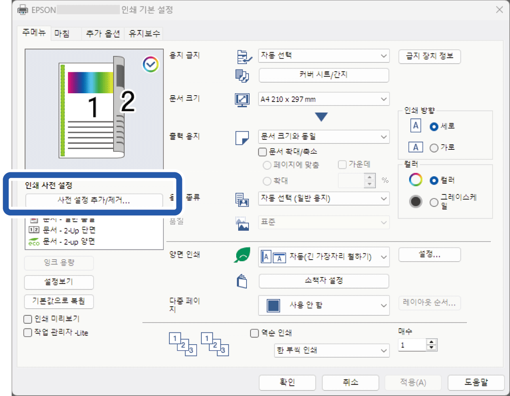The height and width of the screenshot is (396, 510).
Task: Click the collated pages icon
Action: tap(183, 344)
